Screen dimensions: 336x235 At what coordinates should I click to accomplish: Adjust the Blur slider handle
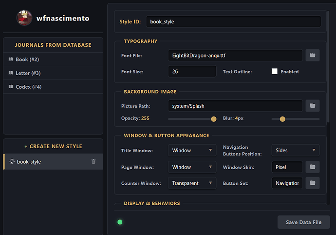tap(282, 119)
